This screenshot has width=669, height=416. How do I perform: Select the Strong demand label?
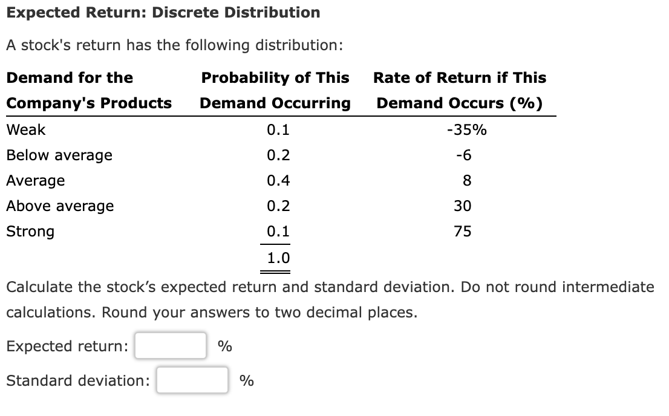(30, 231)
